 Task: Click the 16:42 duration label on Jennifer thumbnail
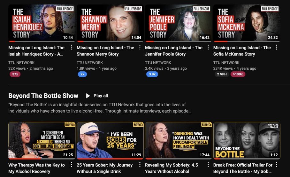tap(204, 38)
